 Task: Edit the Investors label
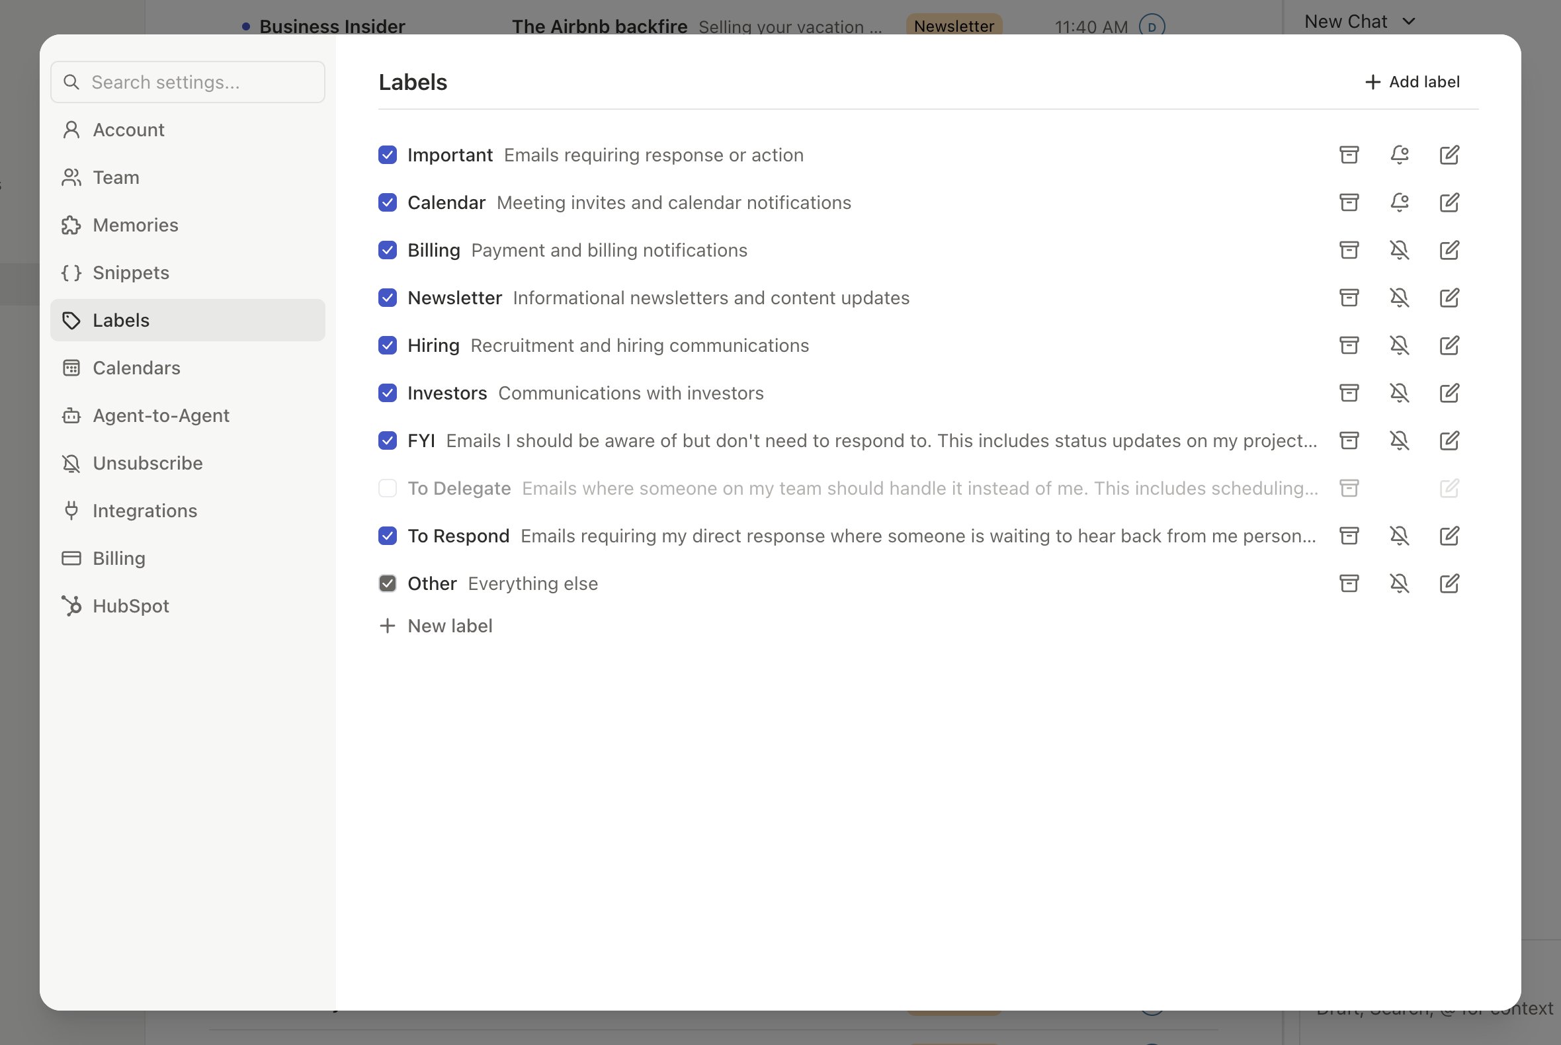point(1449,393)
